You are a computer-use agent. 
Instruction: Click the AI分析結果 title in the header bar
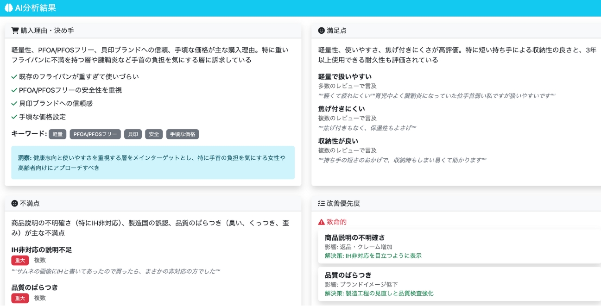pyautogui.click(x=35, y=7)
